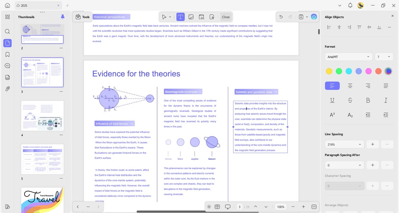Set text alignment to right
Screen dimensions: 399x213
368,86
